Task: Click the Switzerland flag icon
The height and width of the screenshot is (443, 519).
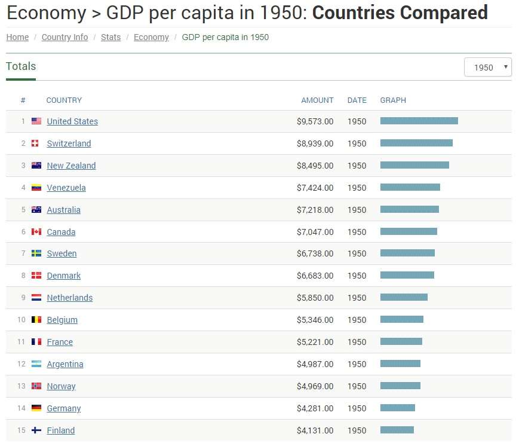Action: 36,143
